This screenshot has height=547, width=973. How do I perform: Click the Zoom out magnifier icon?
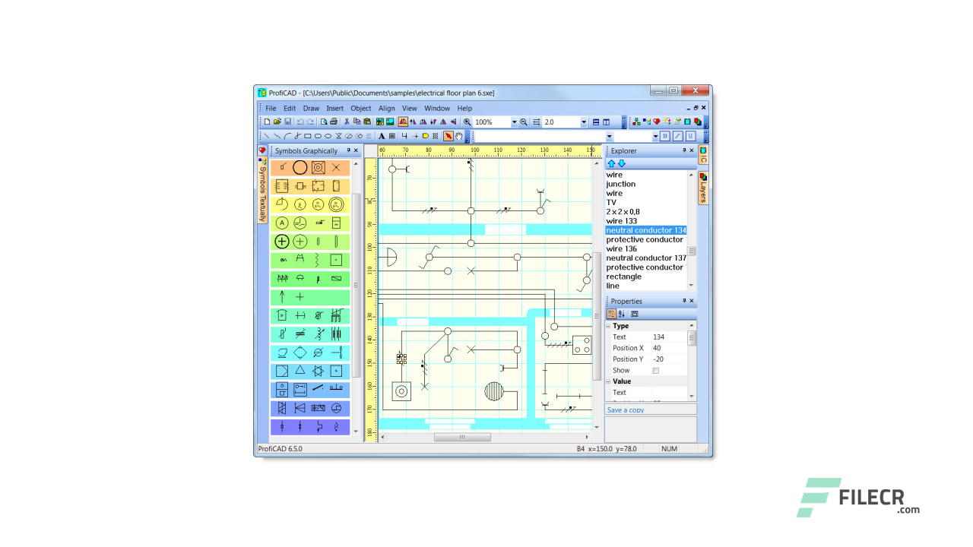[x=524, y=122]
